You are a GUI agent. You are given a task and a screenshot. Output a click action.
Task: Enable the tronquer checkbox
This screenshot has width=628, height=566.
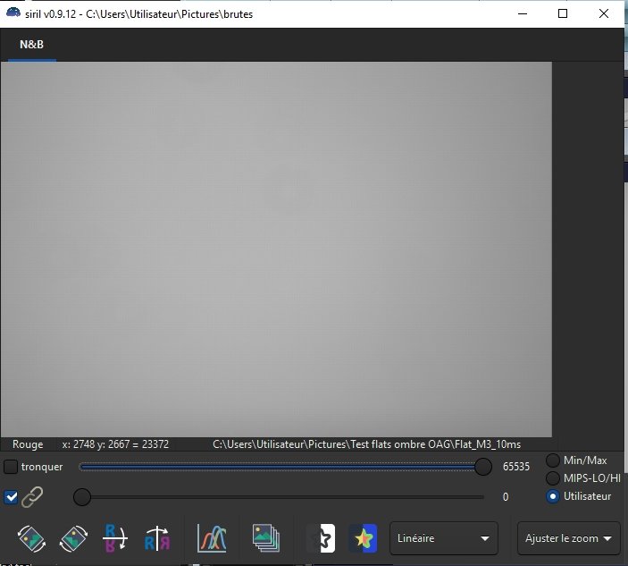pos(11,467)
